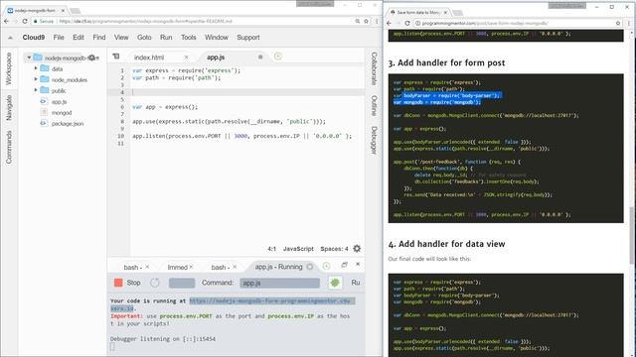Click the Command input containing app.js
This screenshot has height=357, width=636.
click(279, 283)
